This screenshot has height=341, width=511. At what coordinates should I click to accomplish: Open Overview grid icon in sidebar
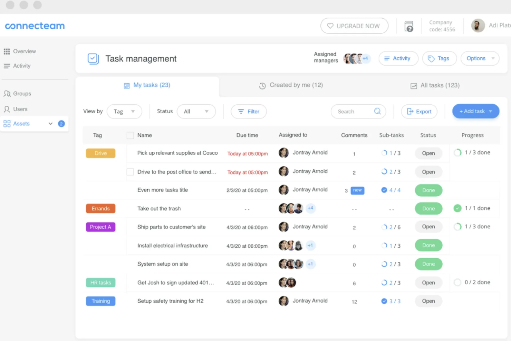pyautogui.click(x=7, y=51)
